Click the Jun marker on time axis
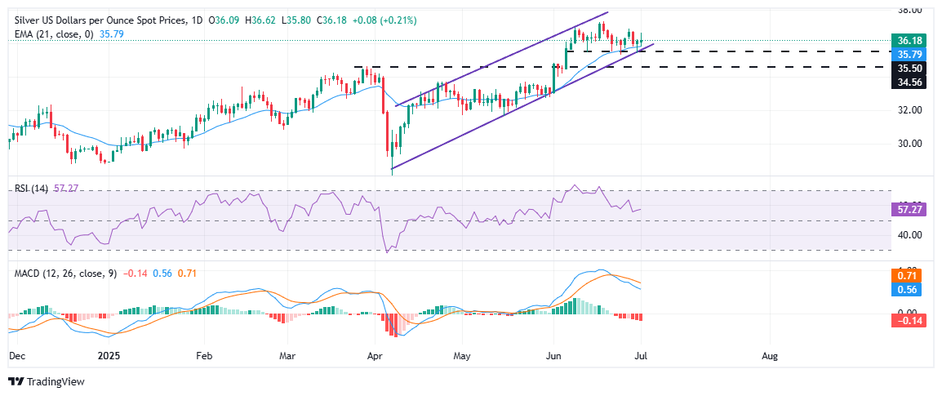 553,356
